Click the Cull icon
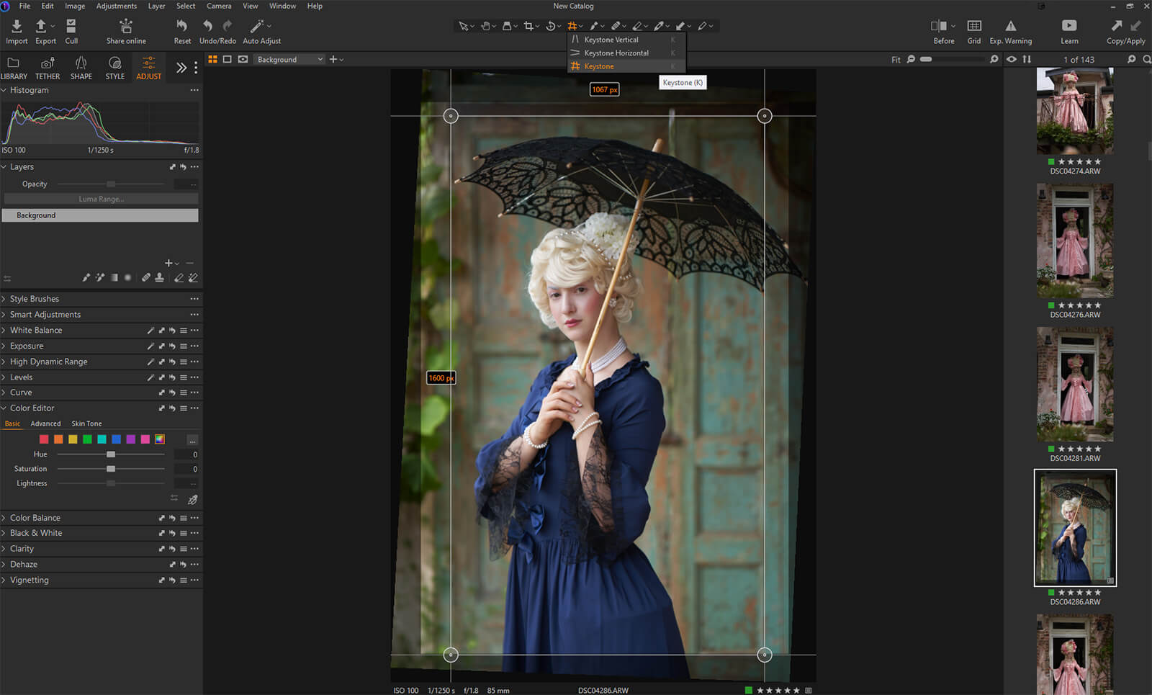1152x695 pixels. pyautogui.click(x=71, y=27)
